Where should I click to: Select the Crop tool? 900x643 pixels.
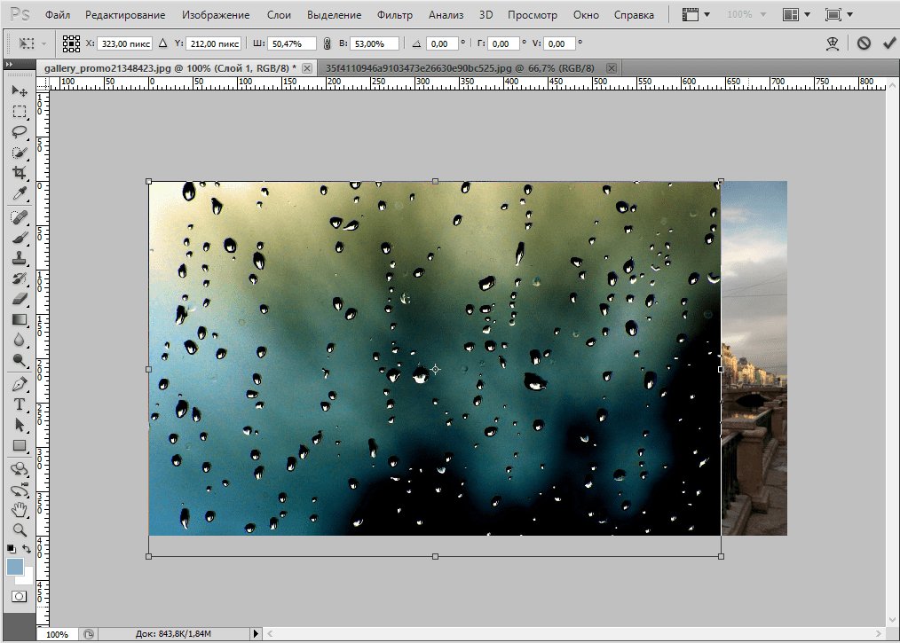tap(19, 172)
